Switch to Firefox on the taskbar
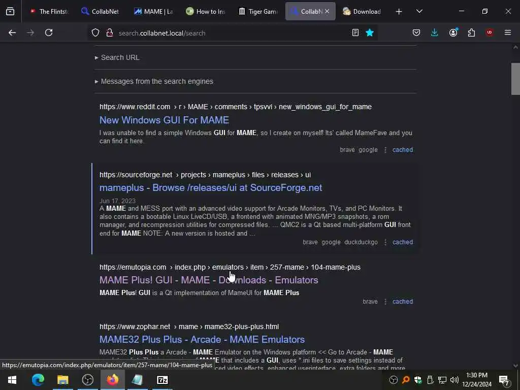520x390 pixels. click(112, 380)
